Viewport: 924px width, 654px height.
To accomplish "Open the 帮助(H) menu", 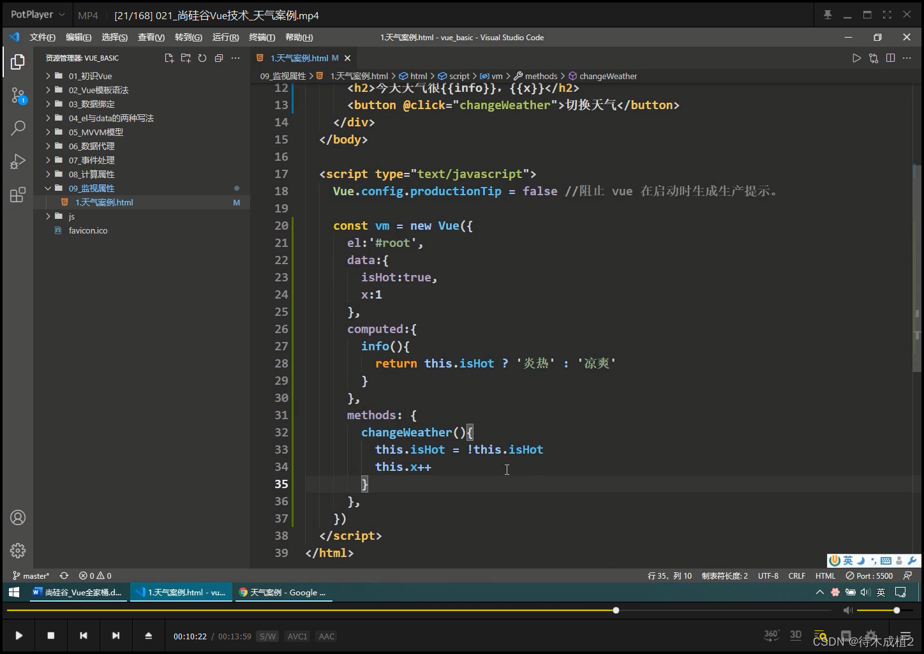I will click(x=299, y=38).
